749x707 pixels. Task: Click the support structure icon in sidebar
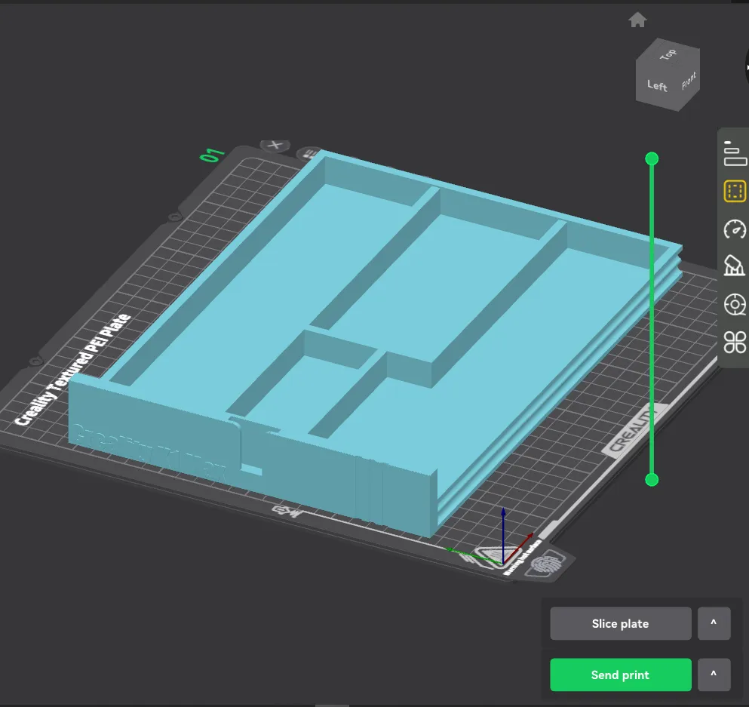click(x=735, y=266)
